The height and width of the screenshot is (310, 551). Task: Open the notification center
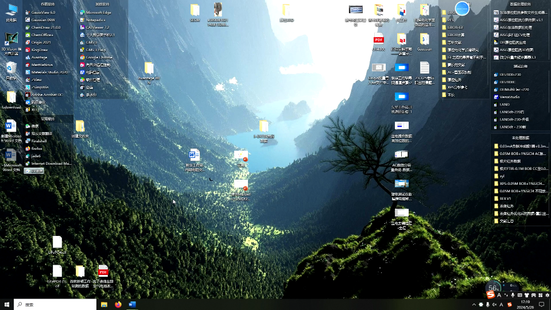(541, 304)
